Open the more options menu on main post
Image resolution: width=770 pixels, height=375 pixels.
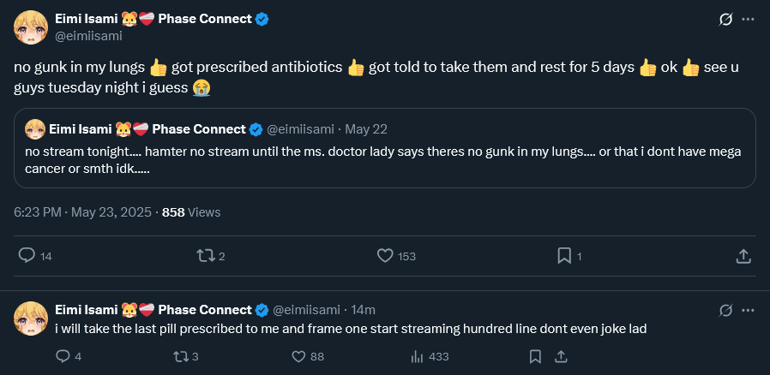pyautogui.click(x=749, y=19)
